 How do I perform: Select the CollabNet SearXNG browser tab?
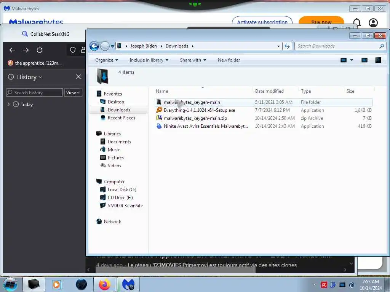click(x=46, y=34)
